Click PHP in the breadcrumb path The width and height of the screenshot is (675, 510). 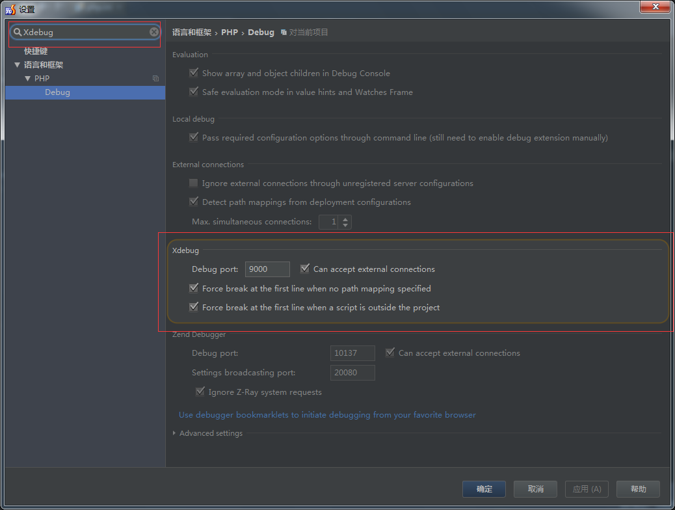click(230, 32)
